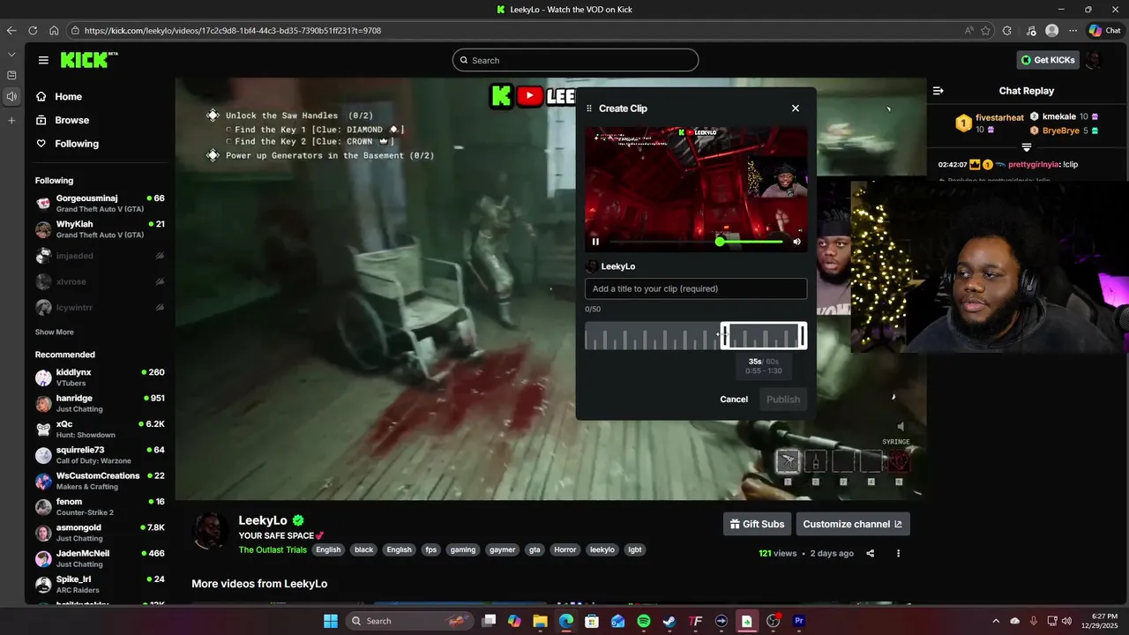Image resolution: width=1129 pixels, height=635 pixels.
Task: Click the read aloud icon in address bar
Action: [x=969, y=30]
